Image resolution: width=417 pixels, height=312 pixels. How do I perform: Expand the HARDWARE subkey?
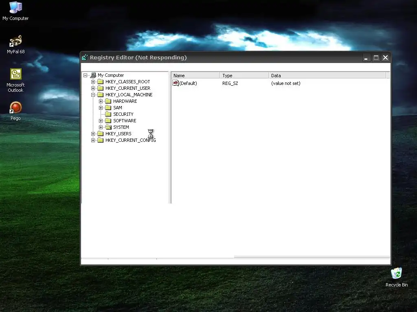[x=101, y=101]
